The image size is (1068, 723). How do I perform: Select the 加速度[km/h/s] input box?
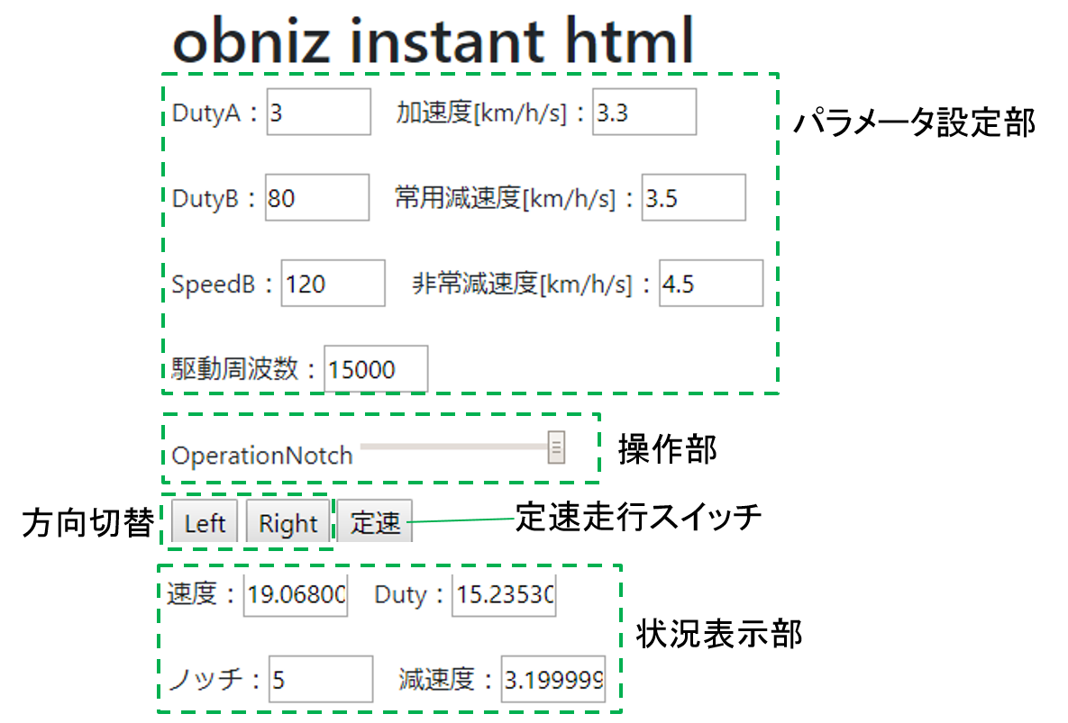644,113
